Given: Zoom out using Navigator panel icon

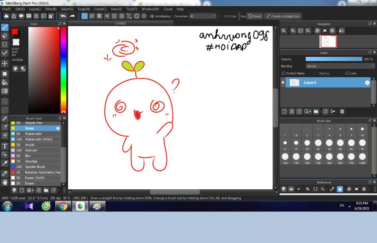Looking at the screenshot, I should tap(308, 31).
